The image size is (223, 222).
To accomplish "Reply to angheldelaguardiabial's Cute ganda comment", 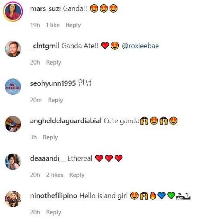I will [x=50, y=137].
